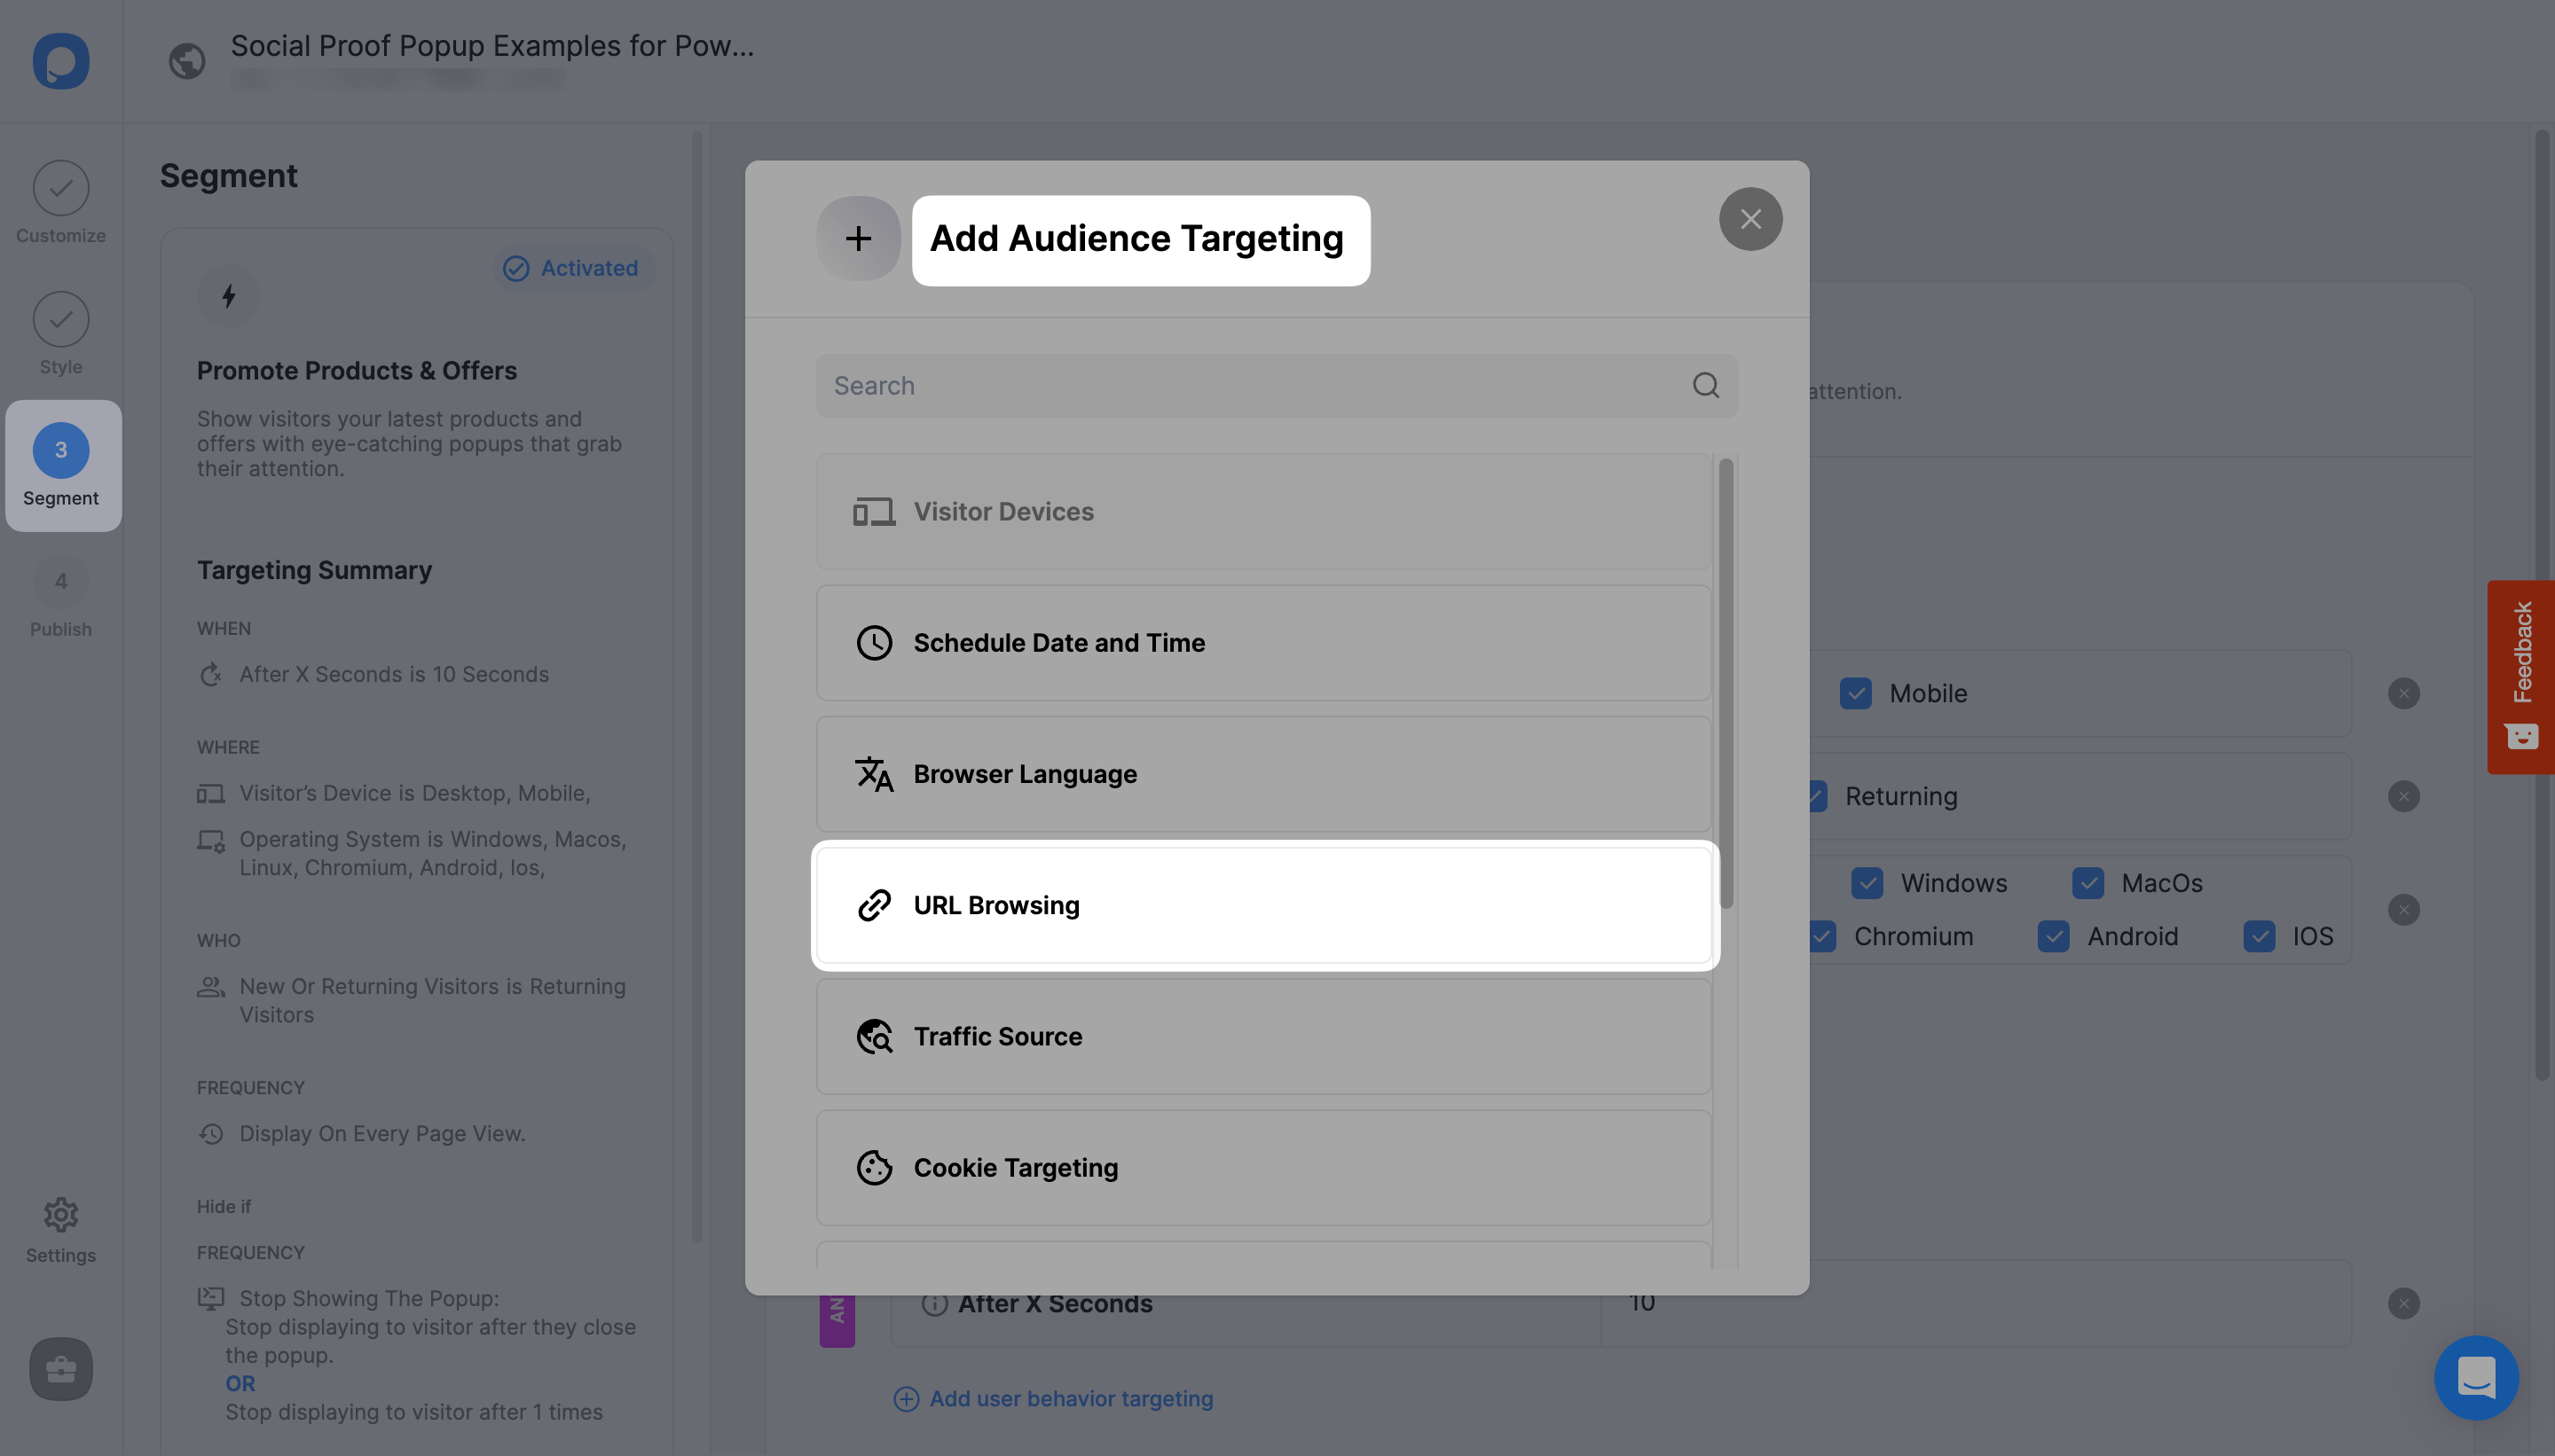The height and width of the screenshot is (1456, 2555).
Task: Toggle the Windows checkbox
Action: click(x=1867, y=883)
